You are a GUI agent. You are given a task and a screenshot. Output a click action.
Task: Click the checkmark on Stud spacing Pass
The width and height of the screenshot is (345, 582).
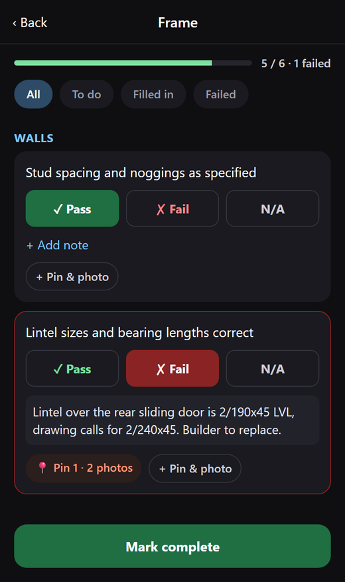(x=58, y=209)
